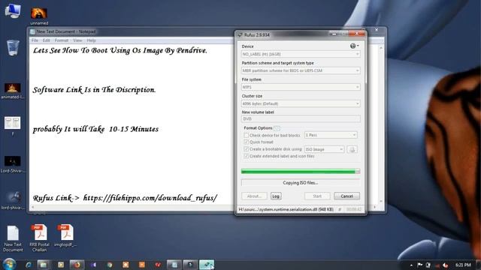Click the 'Copying ISO files...' status box
This screenshot has height=270, width=481.
pyautogui.click(x=301, y=183)
